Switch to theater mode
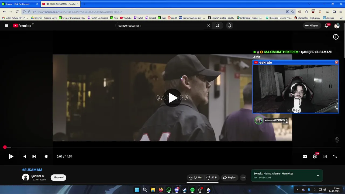 coord(325,157)
